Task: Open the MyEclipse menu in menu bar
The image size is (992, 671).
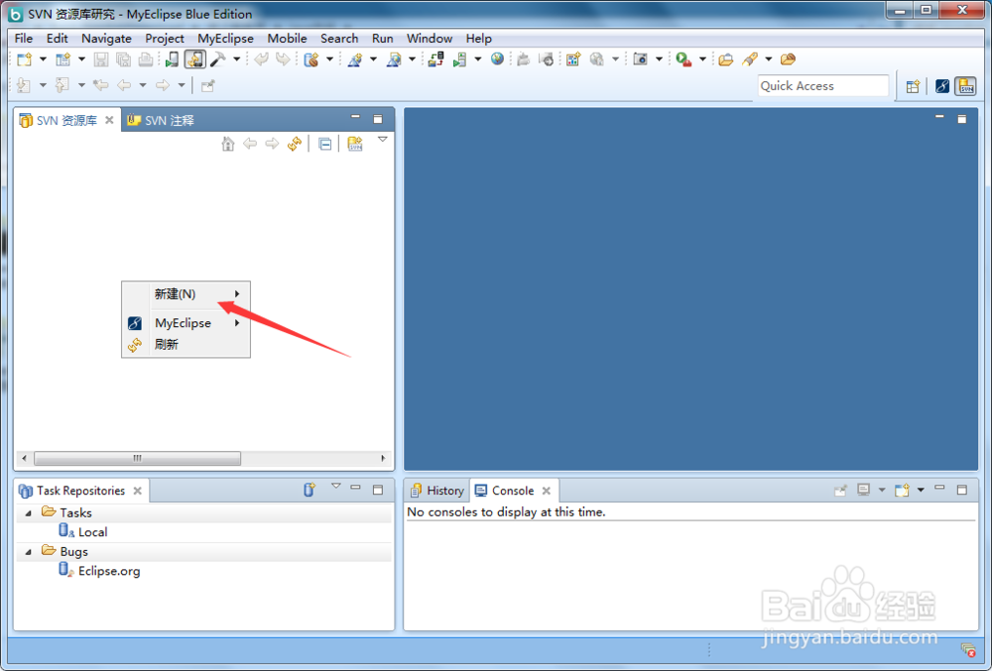Action: coord(225,39)
